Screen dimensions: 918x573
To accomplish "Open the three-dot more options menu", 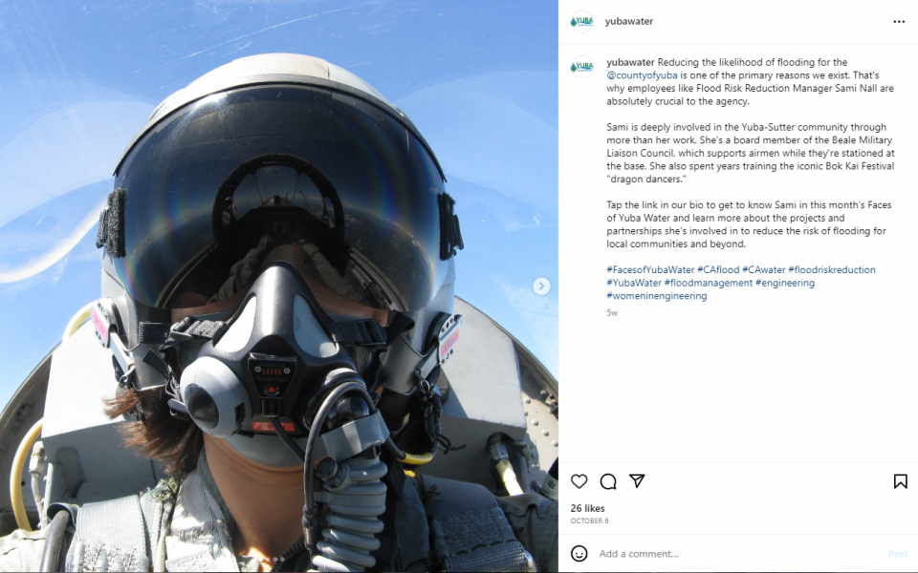I will click(899, 22).
